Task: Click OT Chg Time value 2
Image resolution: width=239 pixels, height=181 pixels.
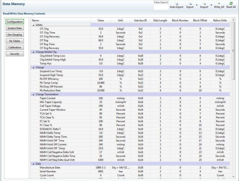Action: (101, 33)
